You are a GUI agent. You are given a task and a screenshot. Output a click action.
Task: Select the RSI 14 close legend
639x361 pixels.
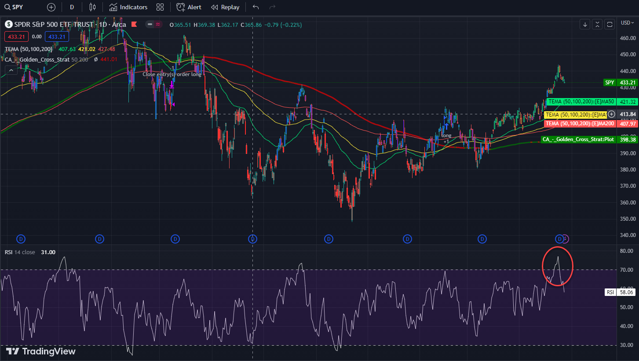click(x=19, y=252)
